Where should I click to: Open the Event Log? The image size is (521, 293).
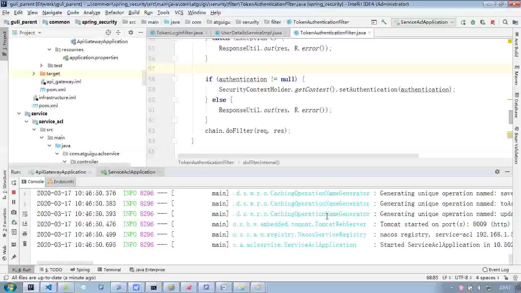click(495, 270)
